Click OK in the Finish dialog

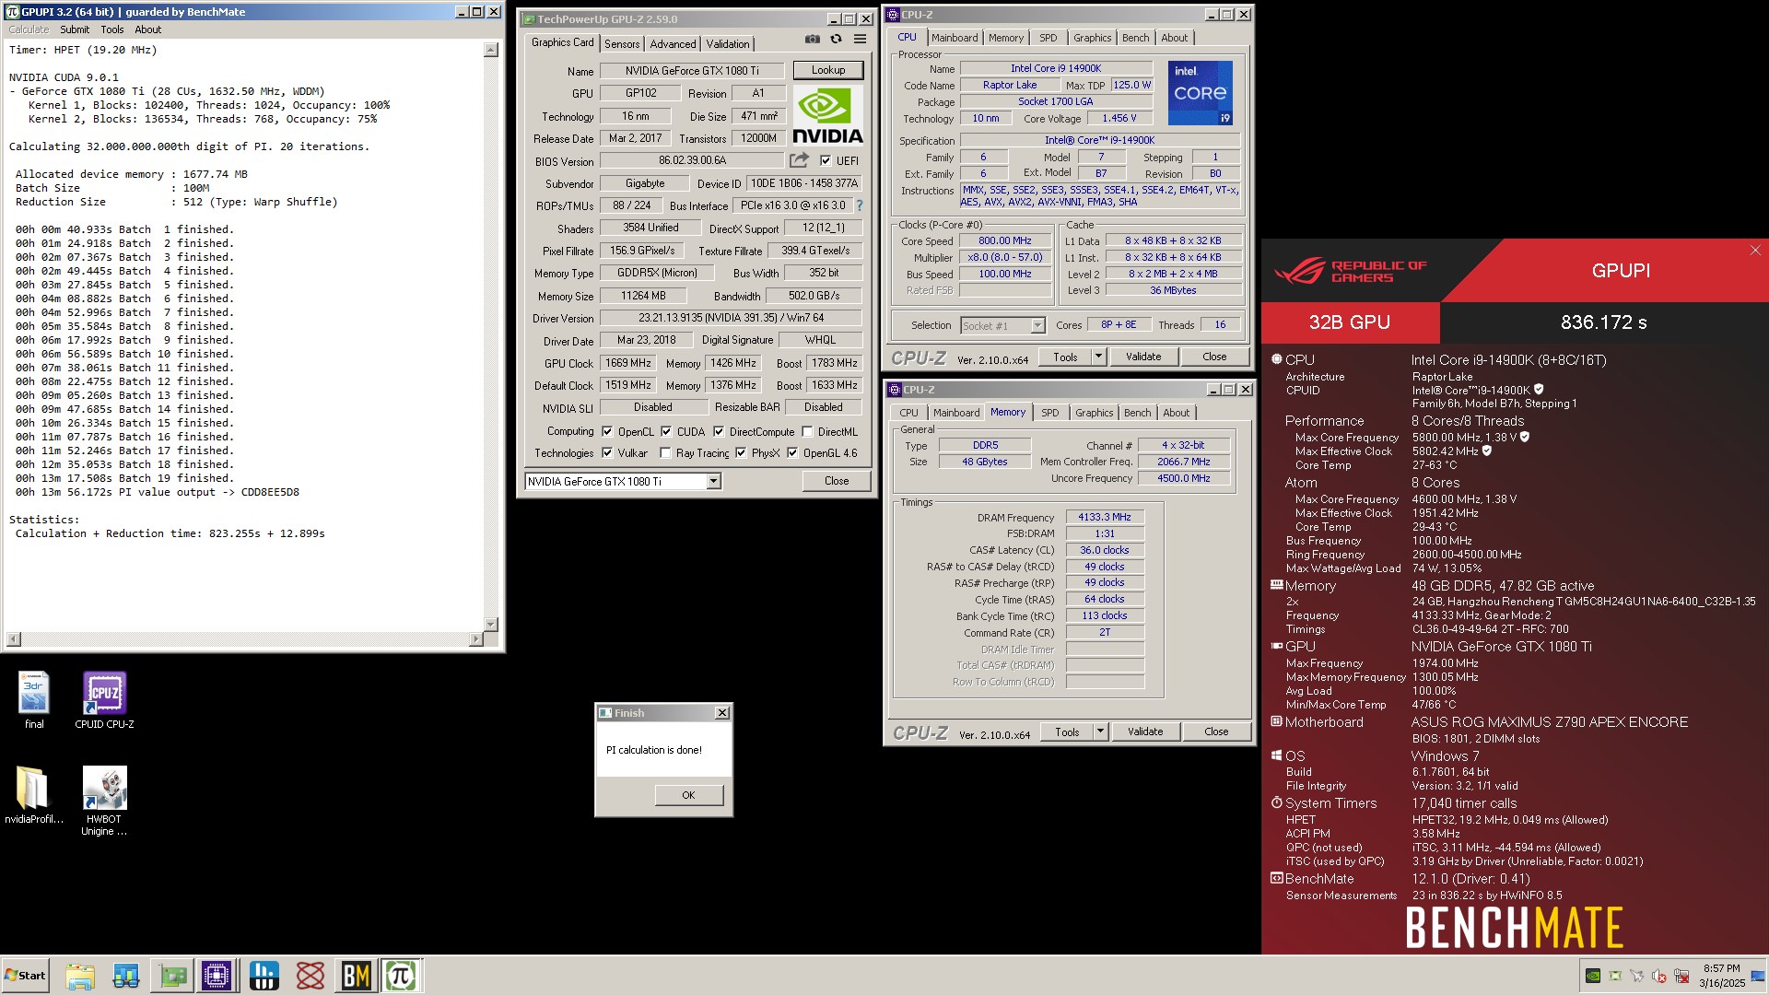[x=688, y=795]
